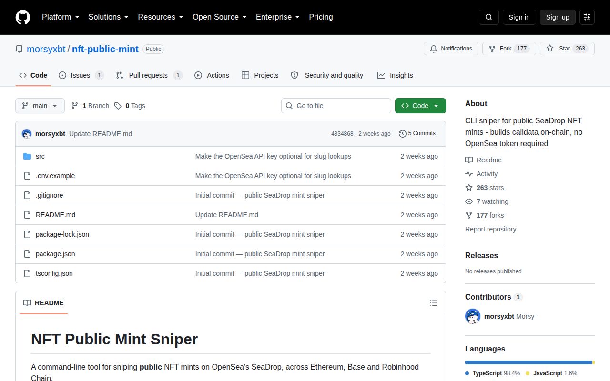
Task: Open morsyxbt Morsy contributor name link
Action: [509, 316]
